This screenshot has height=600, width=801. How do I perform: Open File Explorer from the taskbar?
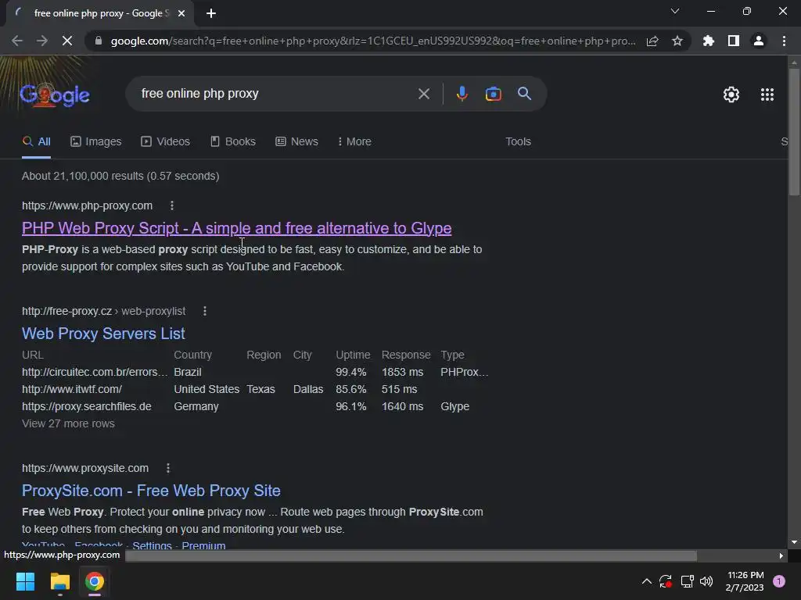click(x=59, y=581)
